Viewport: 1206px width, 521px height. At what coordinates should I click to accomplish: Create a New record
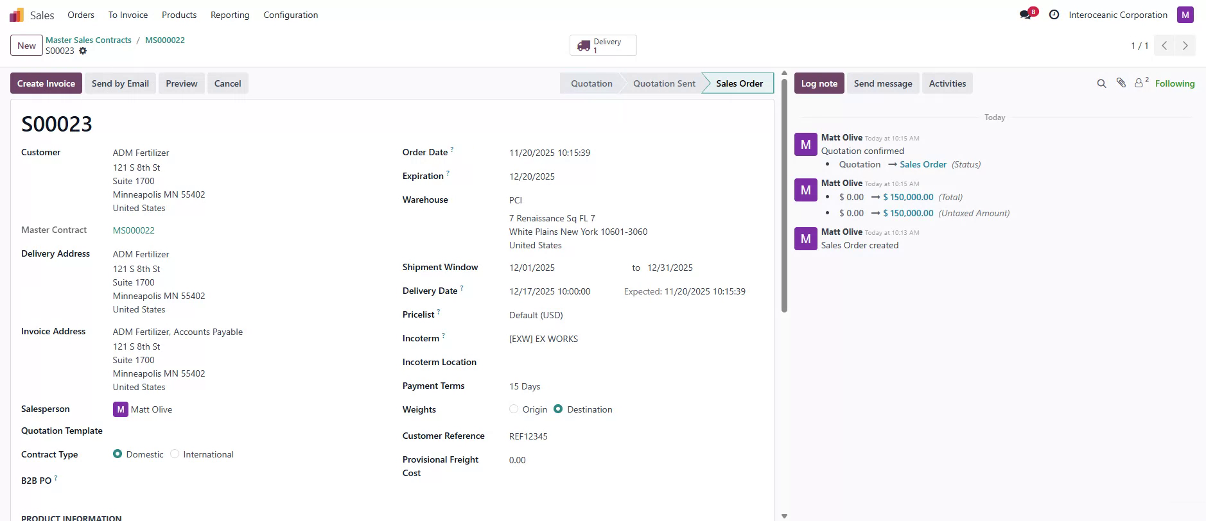[26, 46]
